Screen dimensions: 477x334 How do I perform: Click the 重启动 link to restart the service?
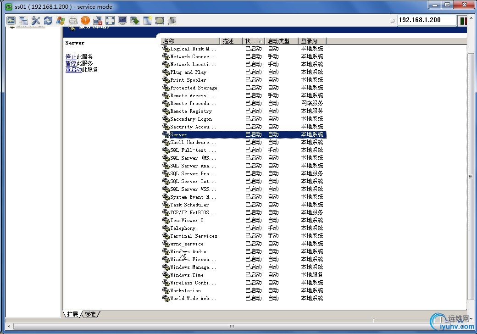tap(74, 70)
